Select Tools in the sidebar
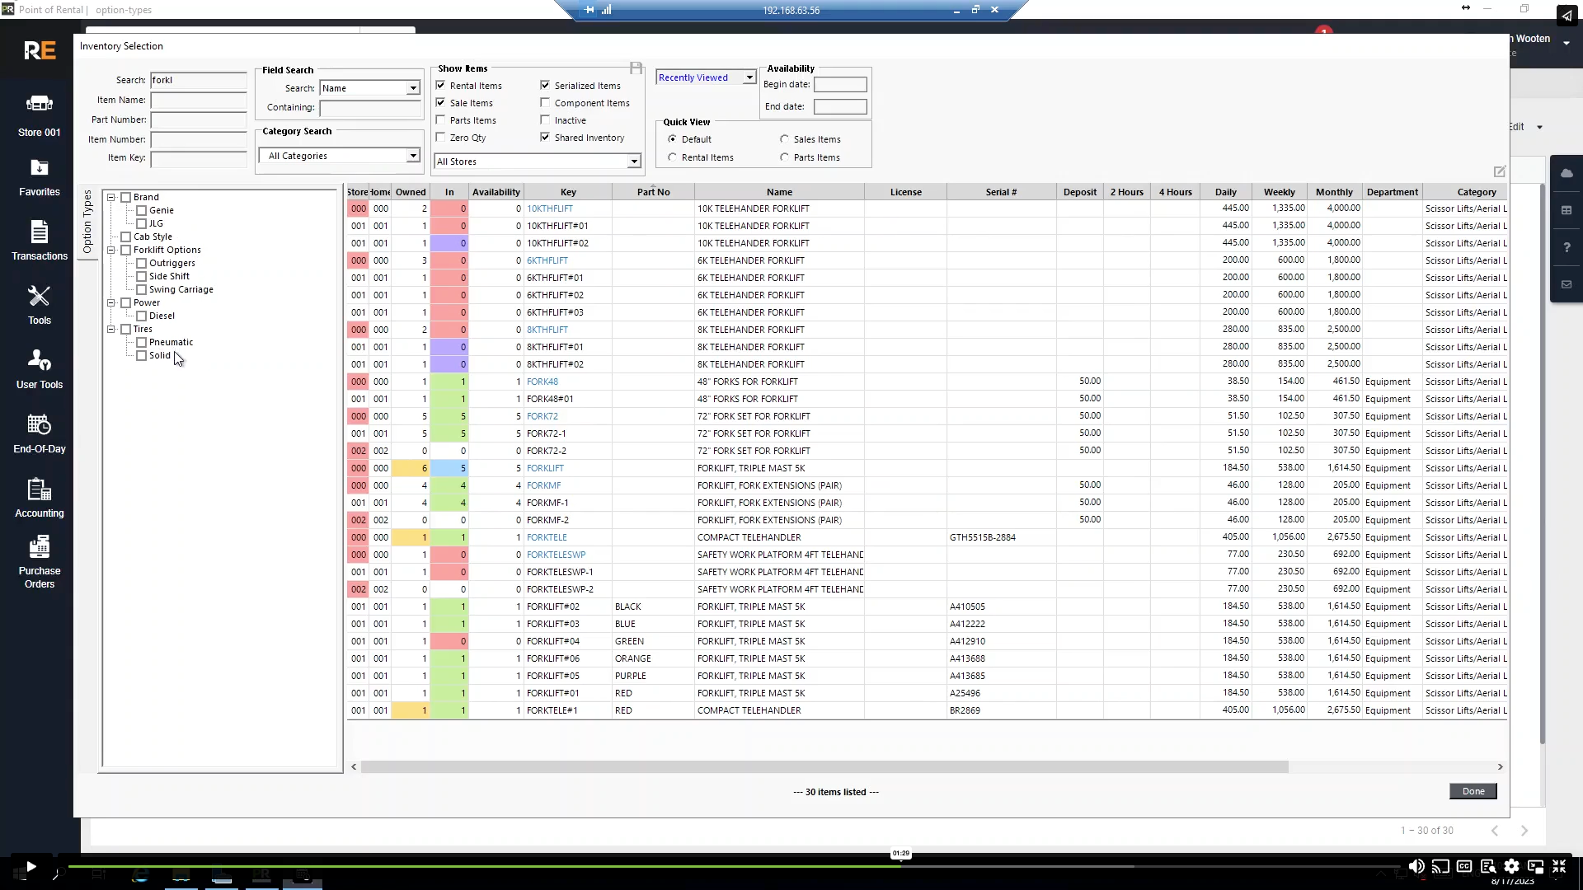This screenshot has height=890, width=1583. pos(39,305)
